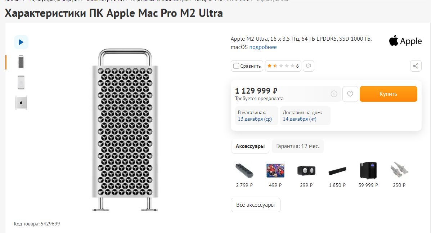Select the UPS accessory for 39 999 ₽
This screenshot has width=431, height=233.
pos(368,171)
